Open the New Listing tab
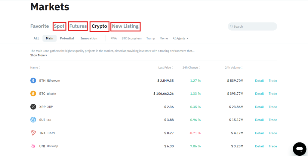 pos(125,26)
